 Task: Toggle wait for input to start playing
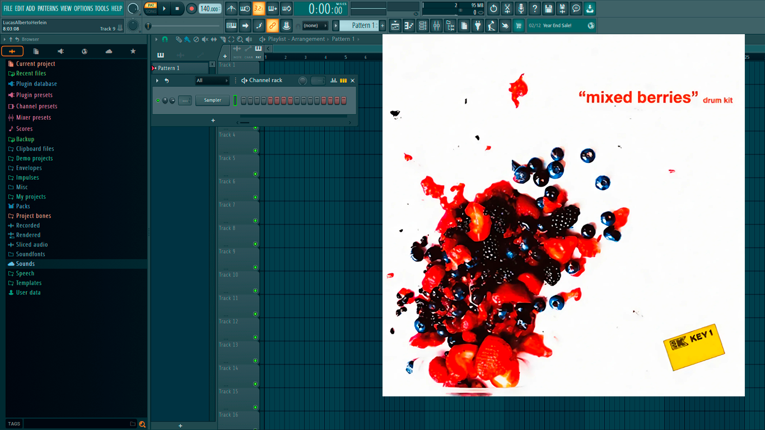click(x=245, y=8)
